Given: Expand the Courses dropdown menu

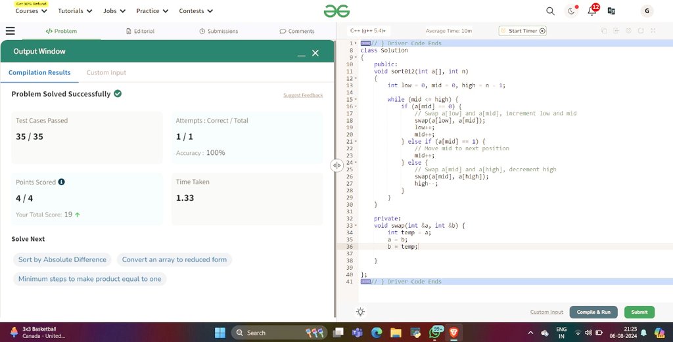Looking at the screenshot, I should [31, 11].
